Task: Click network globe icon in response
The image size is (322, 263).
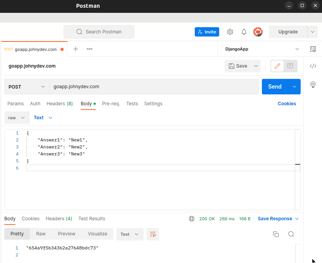Action: pos(191,219)
